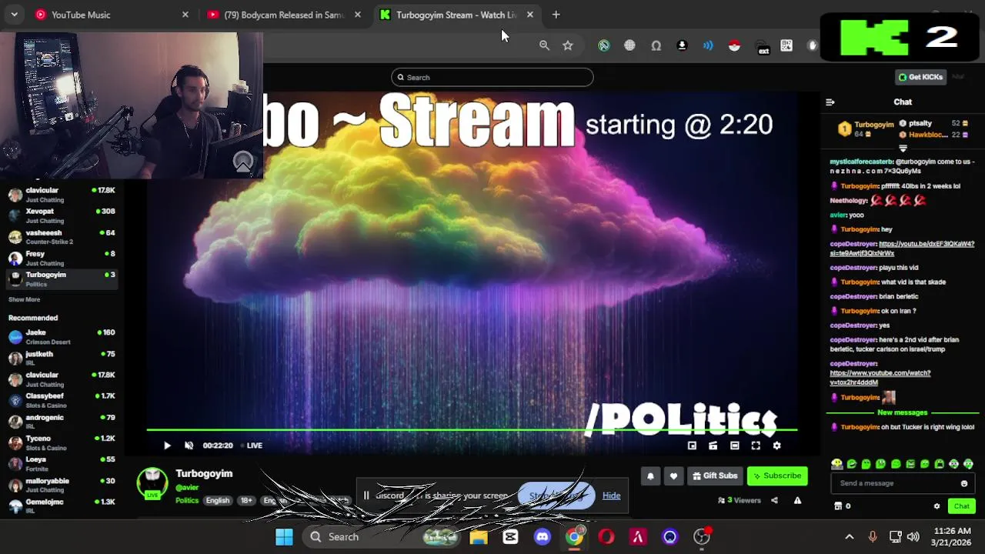Expand the gift leaderboard arrow
This screenshot has height=554, width=985.
[903, 149]
